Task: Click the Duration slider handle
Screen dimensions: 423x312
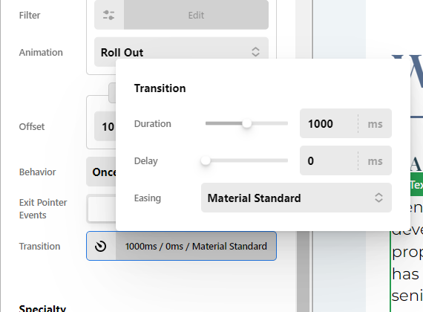Action: [247, 123]
